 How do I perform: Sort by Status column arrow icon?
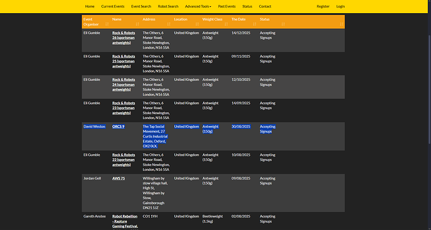point(283,24)
